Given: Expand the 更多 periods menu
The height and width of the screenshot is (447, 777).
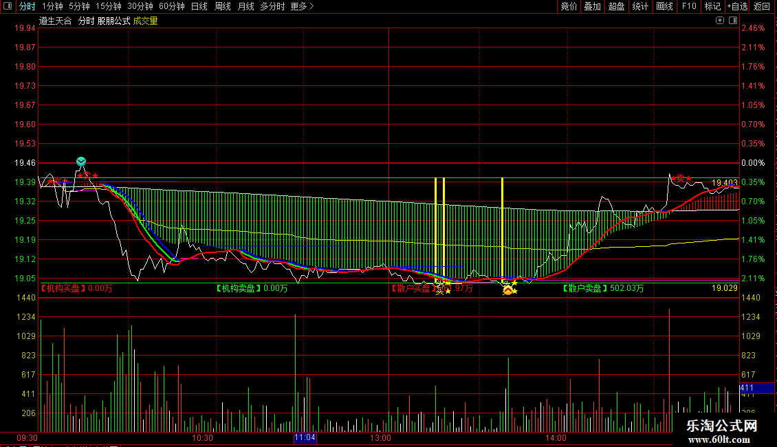Looking at the screenshot, I should pos(302,6).
